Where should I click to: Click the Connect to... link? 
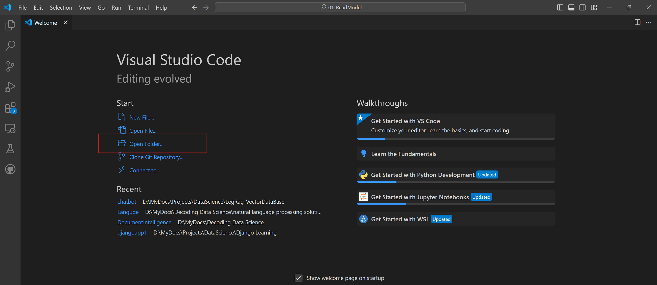point(145,171)
